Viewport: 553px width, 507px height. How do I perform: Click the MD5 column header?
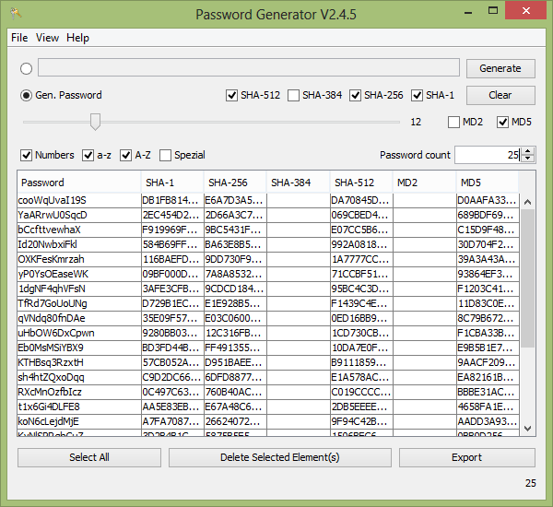488,183
